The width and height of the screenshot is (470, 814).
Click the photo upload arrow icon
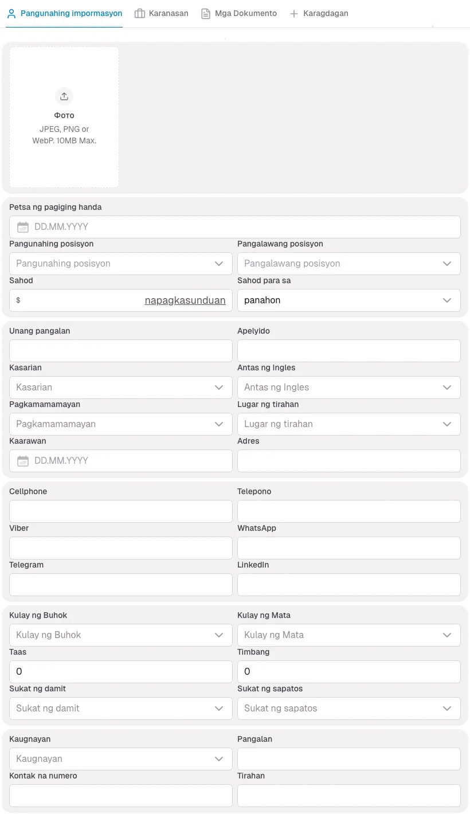click(64, 96)
